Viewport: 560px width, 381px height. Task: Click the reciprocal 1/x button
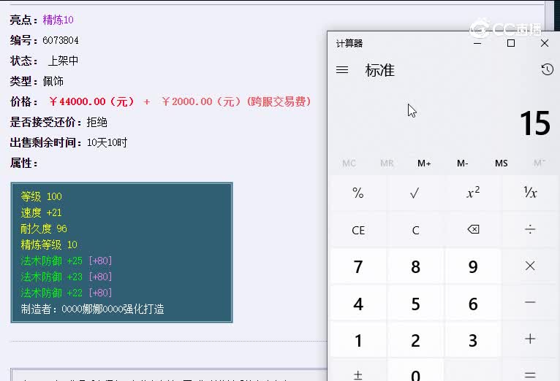coord(530,193)
